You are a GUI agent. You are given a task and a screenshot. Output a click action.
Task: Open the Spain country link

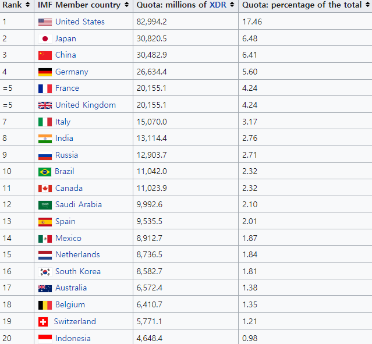[x=65, y=222]
